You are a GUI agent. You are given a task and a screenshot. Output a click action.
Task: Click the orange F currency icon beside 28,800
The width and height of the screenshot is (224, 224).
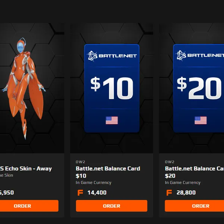point(169,193)
